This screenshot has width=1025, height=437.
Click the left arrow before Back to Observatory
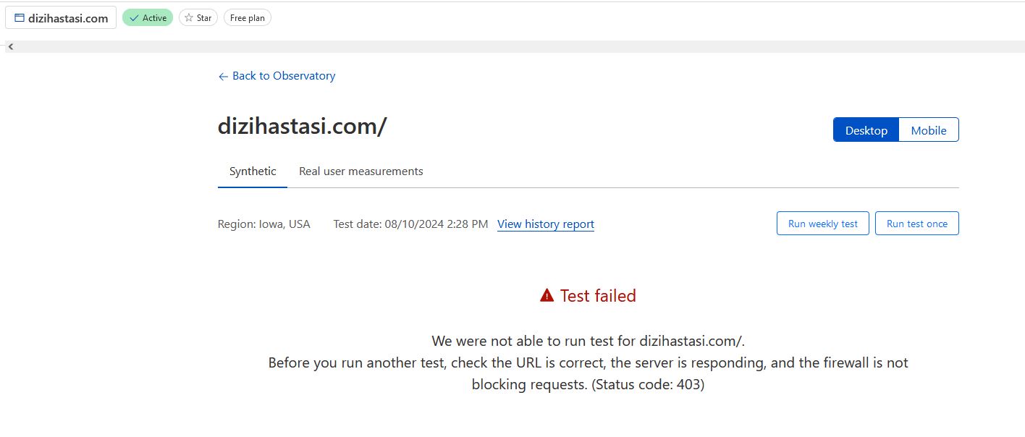(x=223, y=76)
